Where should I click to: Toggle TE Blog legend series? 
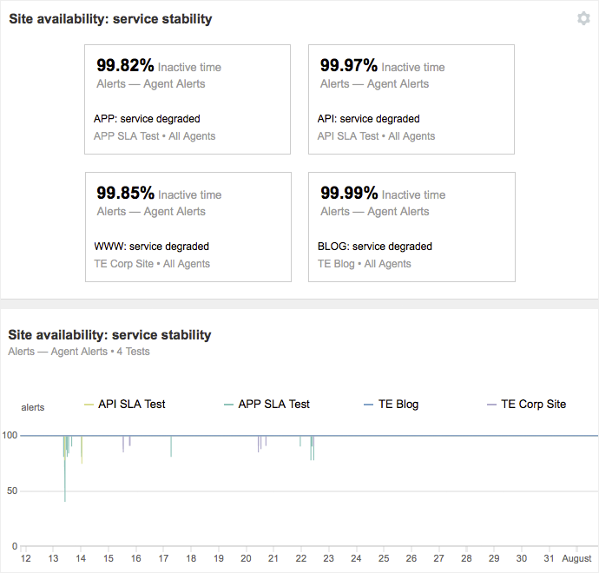(x=398, y=405)
